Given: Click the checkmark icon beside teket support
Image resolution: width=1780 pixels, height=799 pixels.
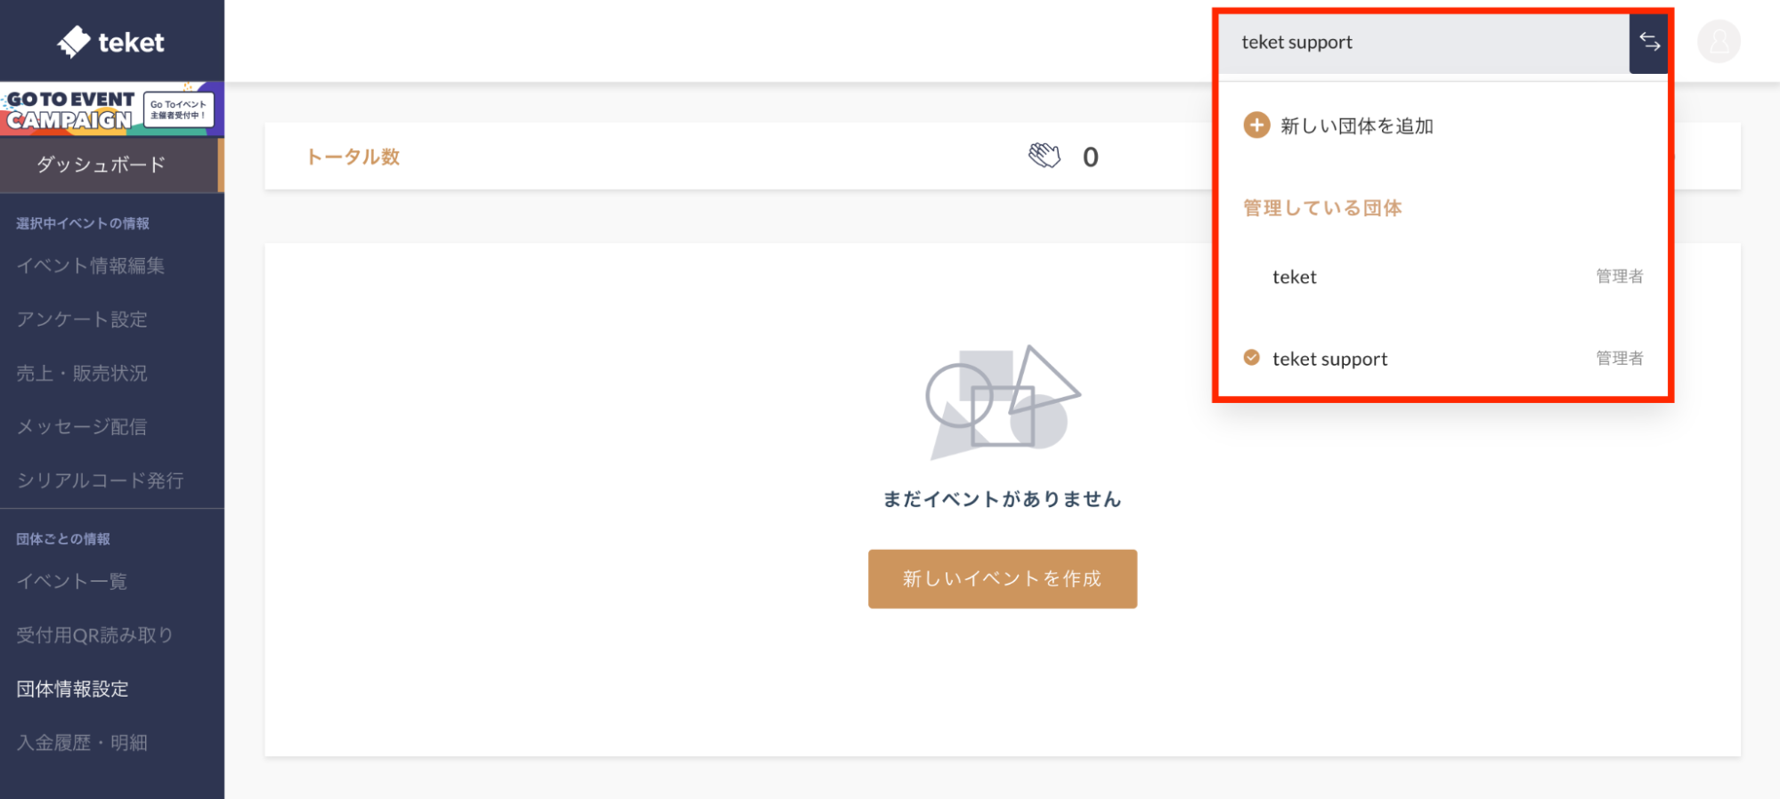Looking at the screenshot, I should point(1252,358).
